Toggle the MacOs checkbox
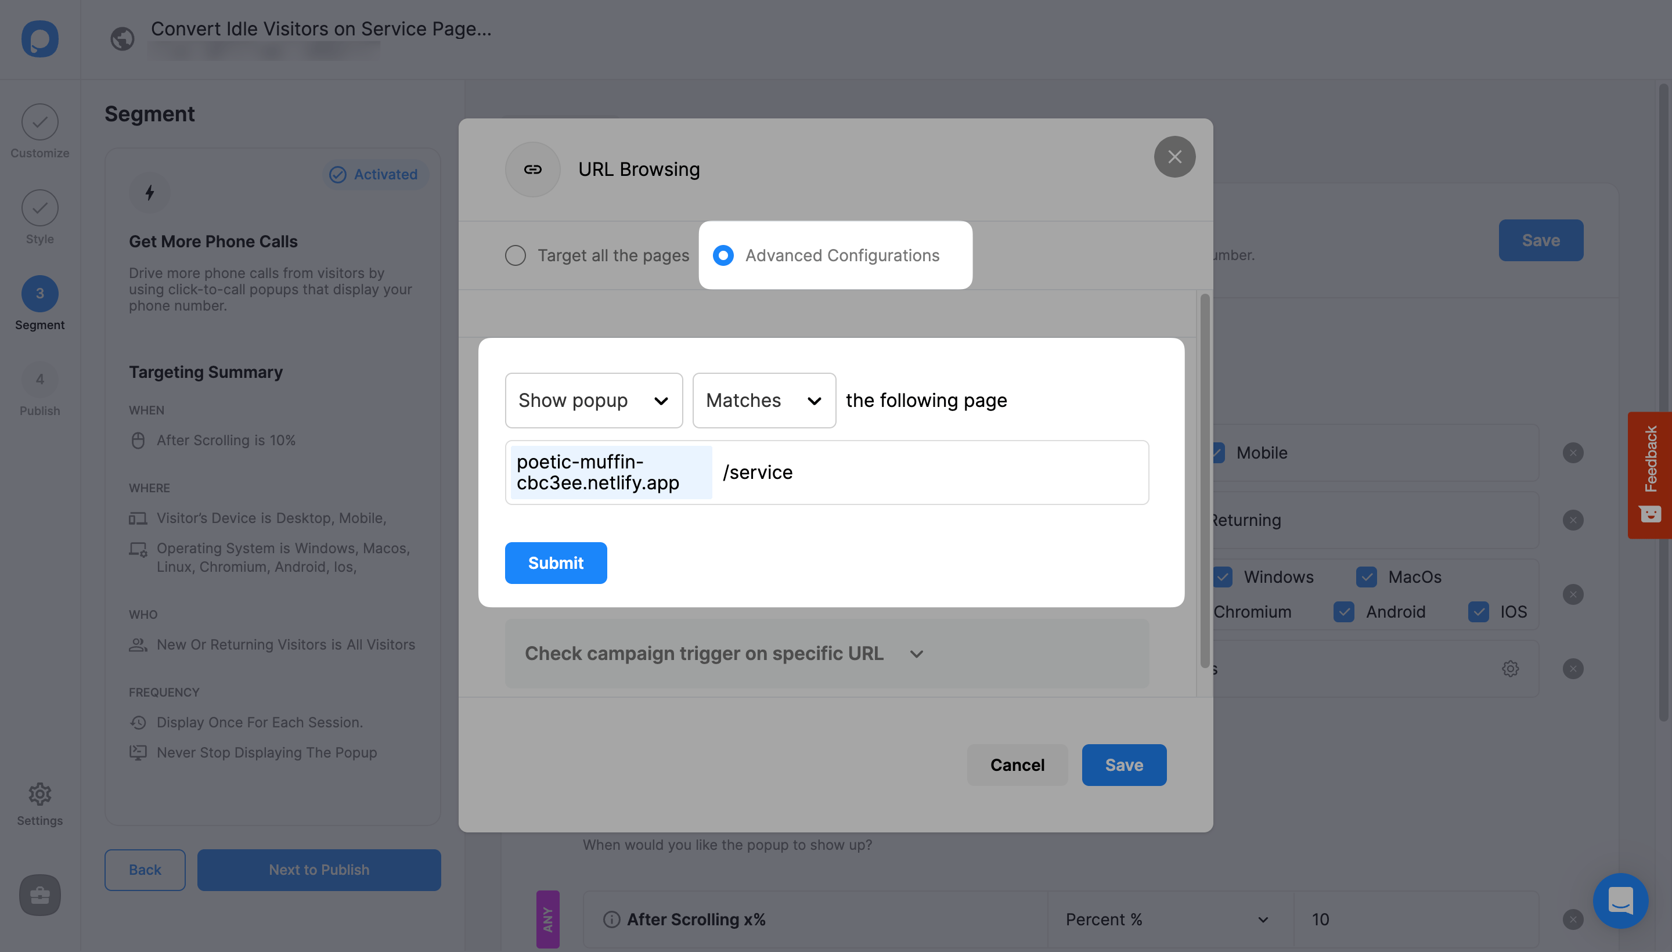1672x952 pixels. tap(1367, 576)
